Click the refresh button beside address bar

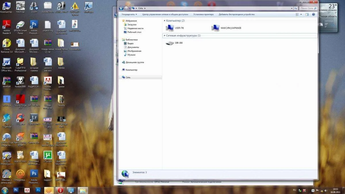pos(296,8)
